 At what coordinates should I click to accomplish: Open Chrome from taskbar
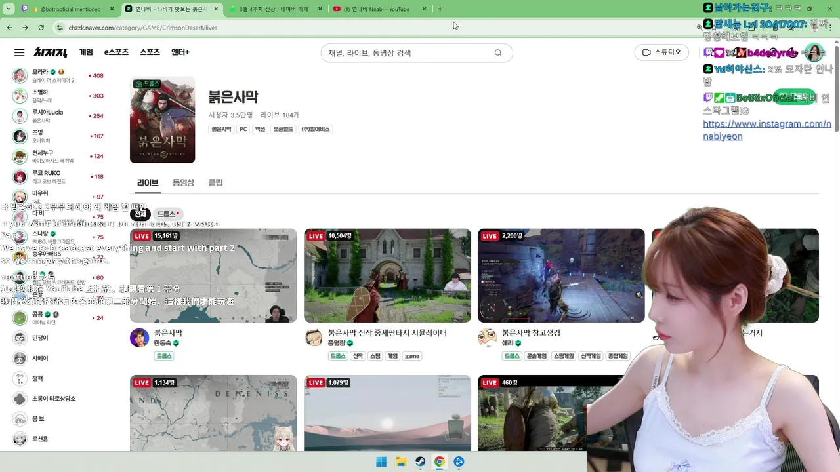[x=440, y=462]
